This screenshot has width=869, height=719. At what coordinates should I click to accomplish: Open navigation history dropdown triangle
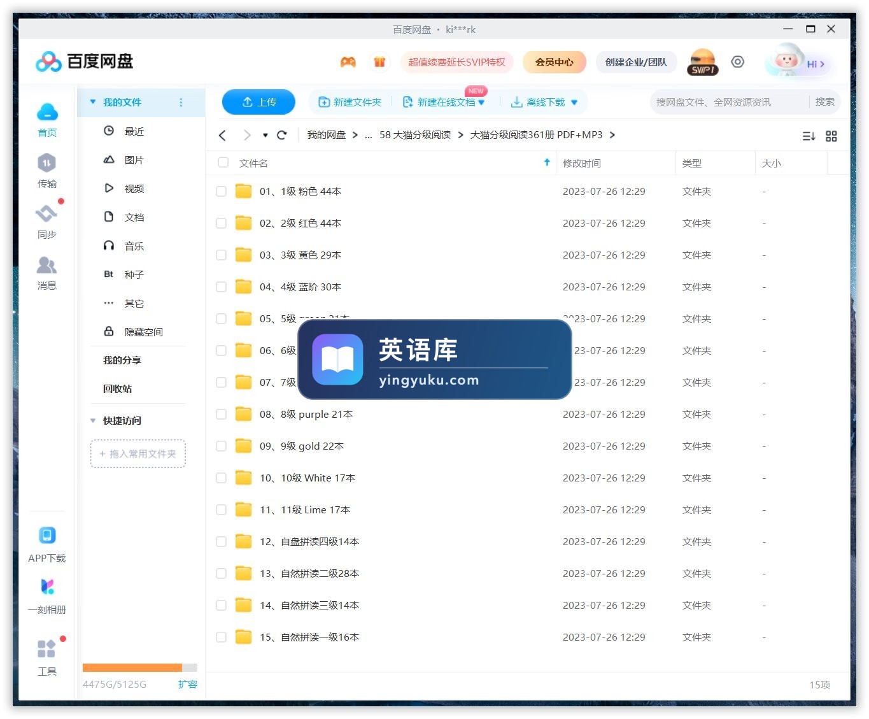(x=265, y=135)
